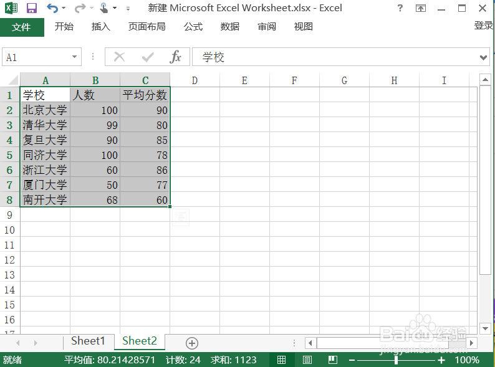Click cell containing 厦门大学
The width and height of the screenshot is (495, 367).
pos(45,185)
